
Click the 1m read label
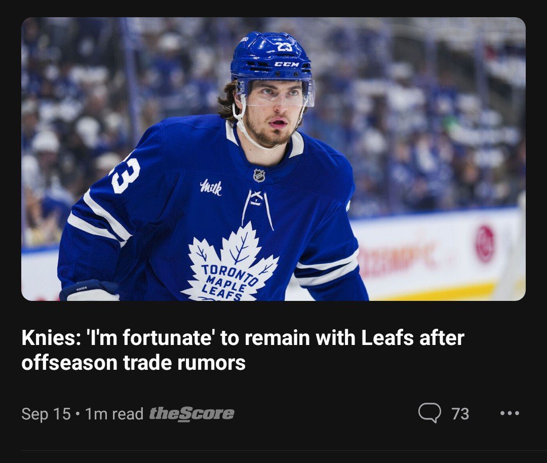coord(114,414)
